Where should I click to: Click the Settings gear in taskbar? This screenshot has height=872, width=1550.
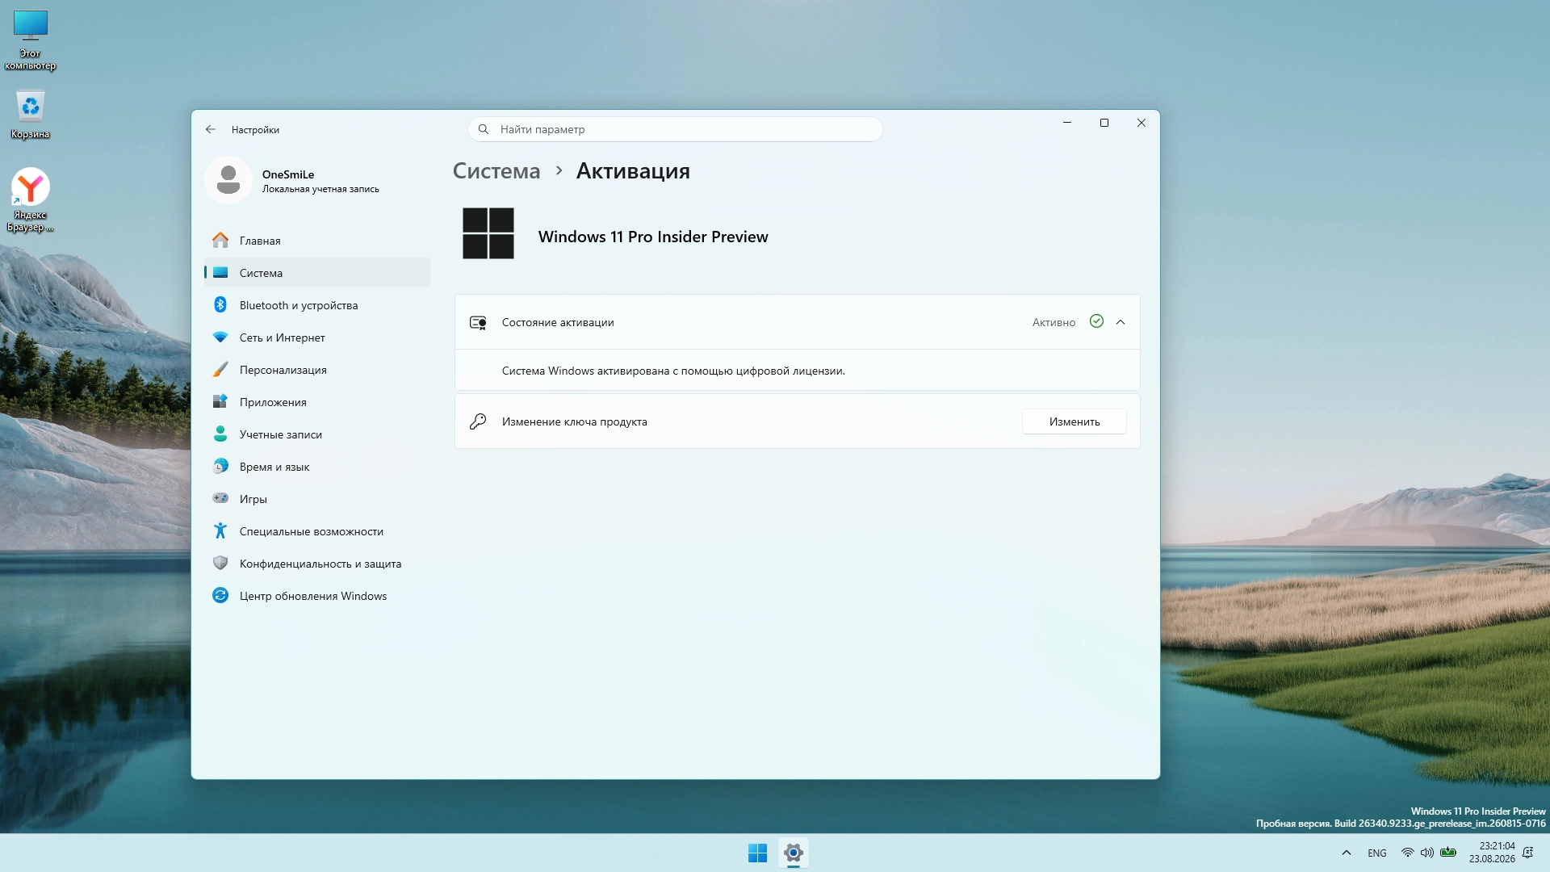794,853
